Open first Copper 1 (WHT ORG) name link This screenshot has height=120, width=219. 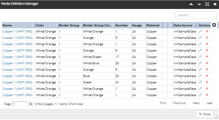pos(18,32)
